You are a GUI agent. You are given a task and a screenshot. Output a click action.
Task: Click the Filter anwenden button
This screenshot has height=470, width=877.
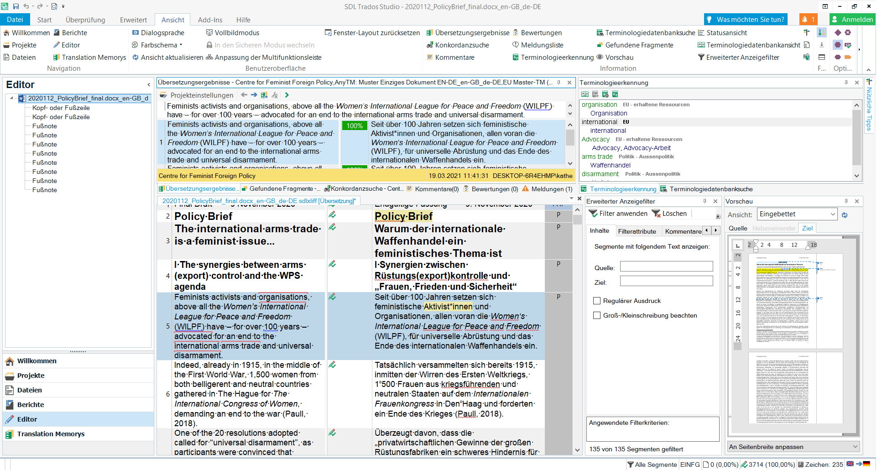(x=618, y=214)
